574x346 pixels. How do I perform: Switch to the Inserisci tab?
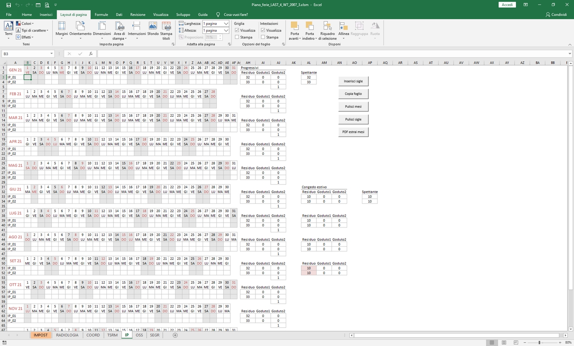46,14
